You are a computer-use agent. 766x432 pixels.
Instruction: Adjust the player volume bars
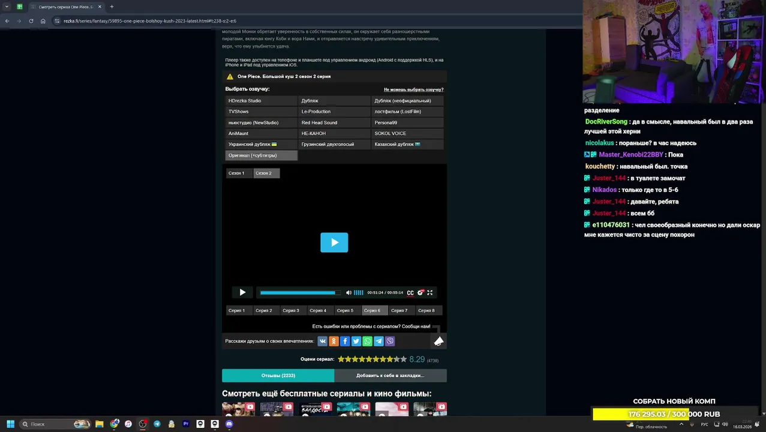pos(358,293)
